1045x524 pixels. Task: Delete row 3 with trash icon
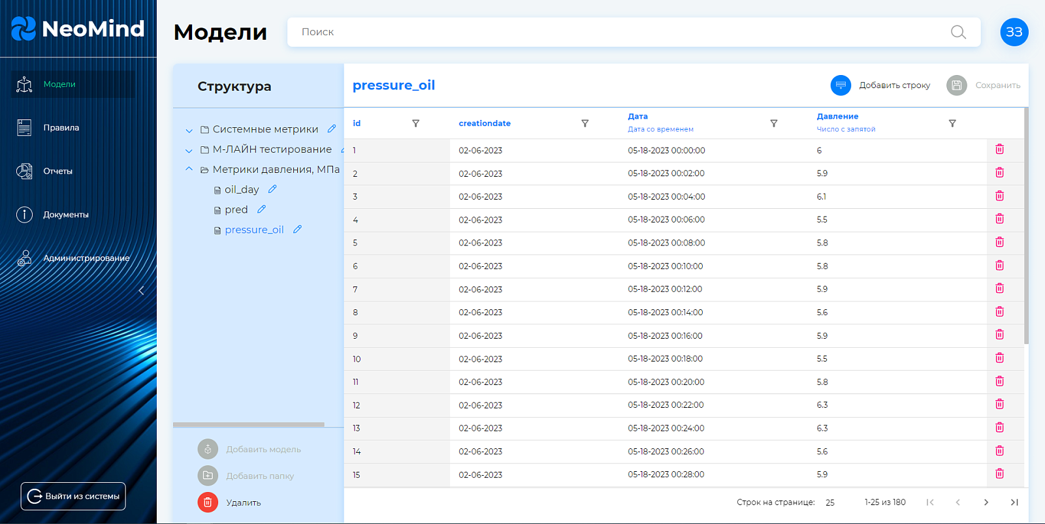(x=999, y=196)
